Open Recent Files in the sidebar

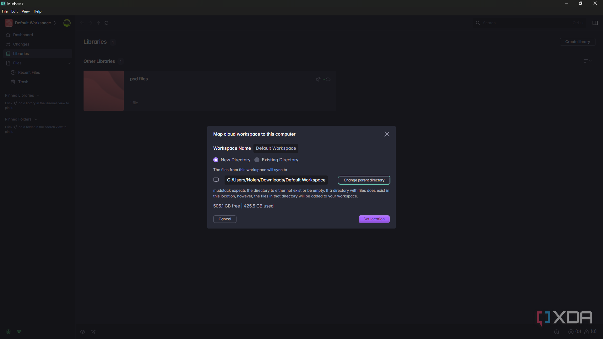(29, 73)
